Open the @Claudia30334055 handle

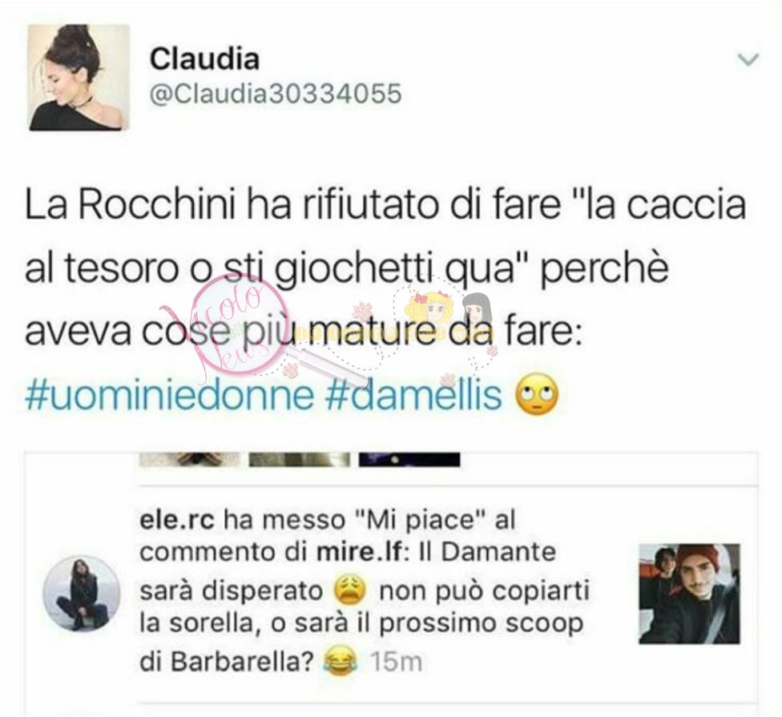(x=276, y=94)
